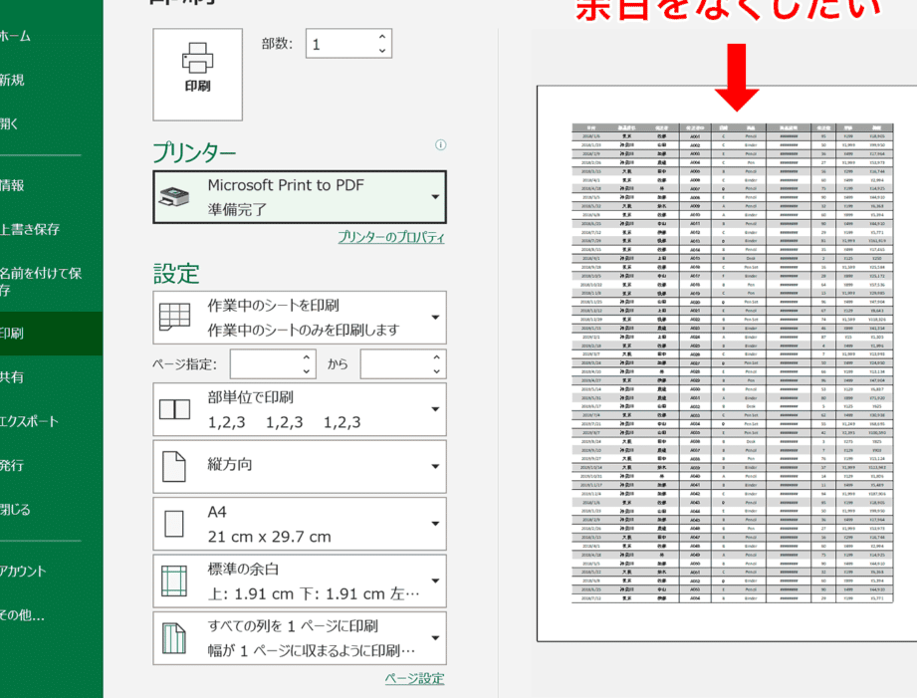
Task: Select エクスポート in the left sidebar
Action: click(29, 421)
